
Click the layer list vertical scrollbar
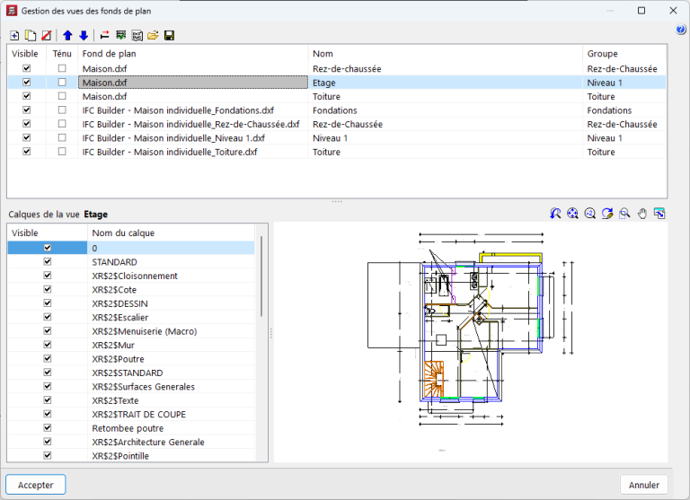pyautogui.click(x=261, y=276)
